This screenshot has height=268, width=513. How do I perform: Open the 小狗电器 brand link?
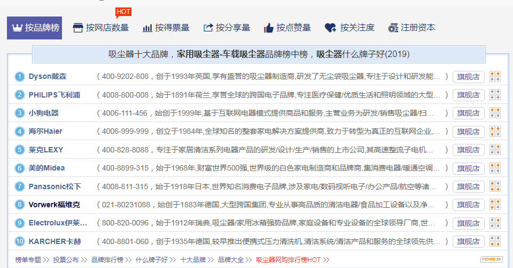(43, 113)
